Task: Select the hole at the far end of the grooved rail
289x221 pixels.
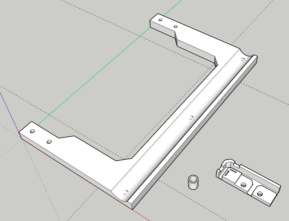Action: 243,59
